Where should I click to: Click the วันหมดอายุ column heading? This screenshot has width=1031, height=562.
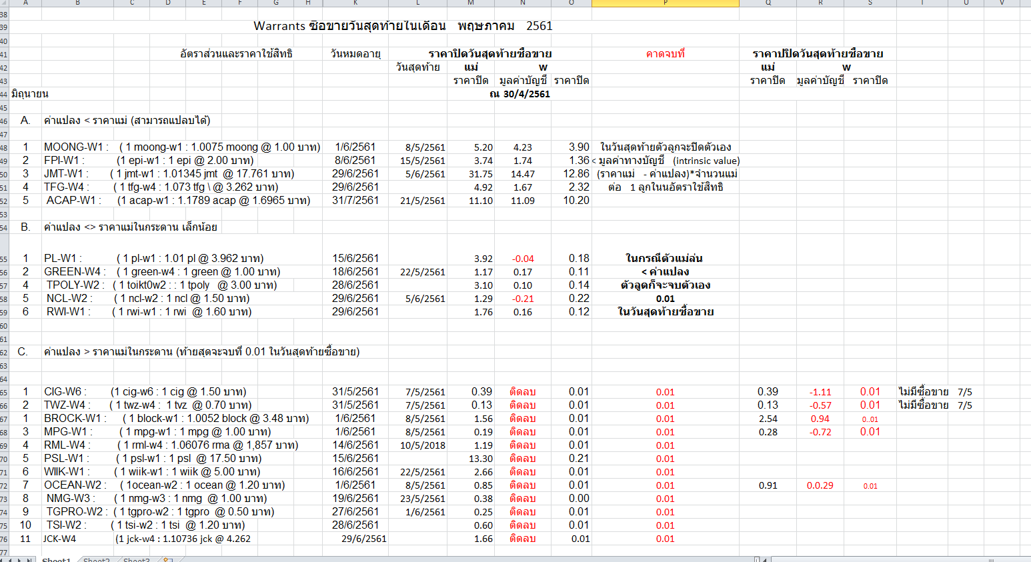[355, 53]
